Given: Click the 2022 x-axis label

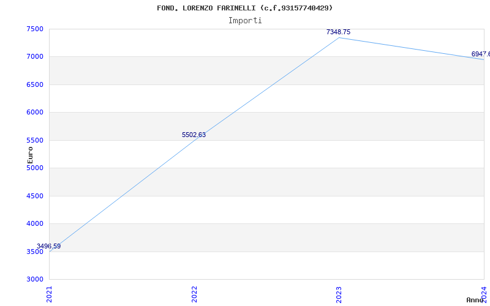Looking at the screenshot, I should point(194,294).
